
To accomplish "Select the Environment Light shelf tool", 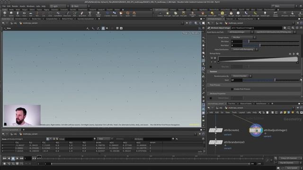I will click(x=222, y=14).
